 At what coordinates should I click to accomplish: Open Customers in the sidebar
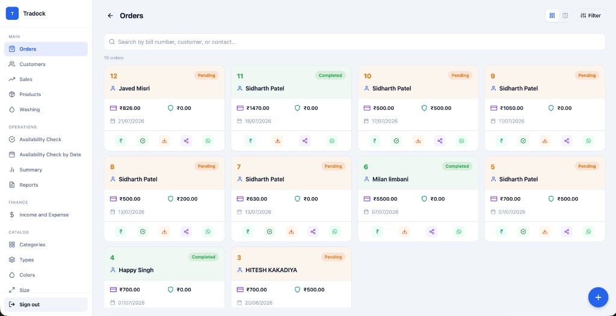[x=46, y=64]
